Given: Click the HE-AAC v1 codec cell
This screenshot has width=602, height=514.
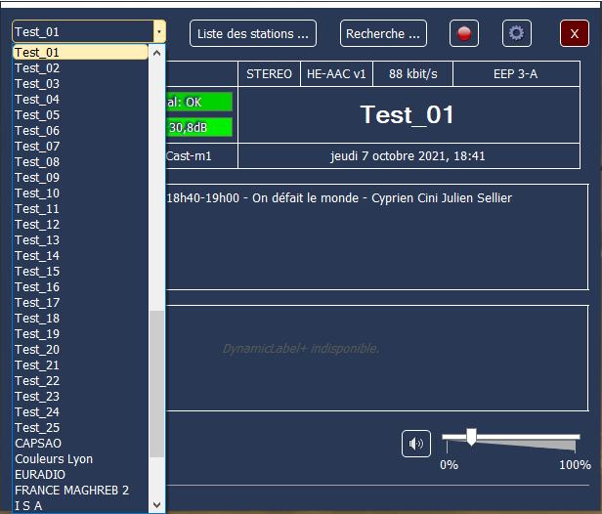Looking at the screenshot, I should coord(336,73).
